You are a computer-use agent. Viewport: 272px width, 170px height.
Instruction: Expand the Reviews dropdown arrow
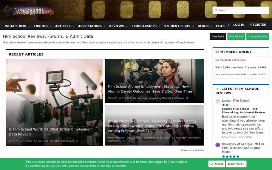coord(127,26)
